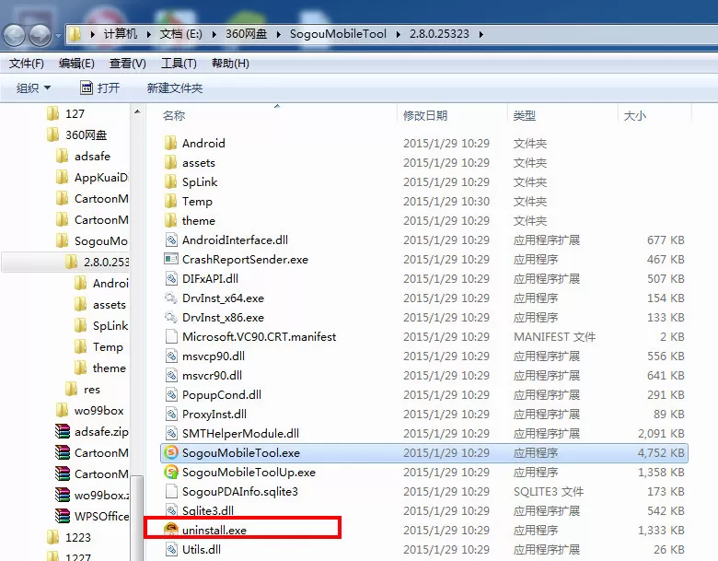This screenshot has height=561, width=718.
Task: Expand breadcrumb arrow after 计算机
Action: tap(149, 34)
